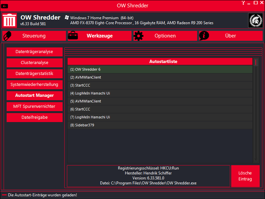The image size is (265, 199).
Task: Click Windows 7 Home Premium system text
Action: 102,18
